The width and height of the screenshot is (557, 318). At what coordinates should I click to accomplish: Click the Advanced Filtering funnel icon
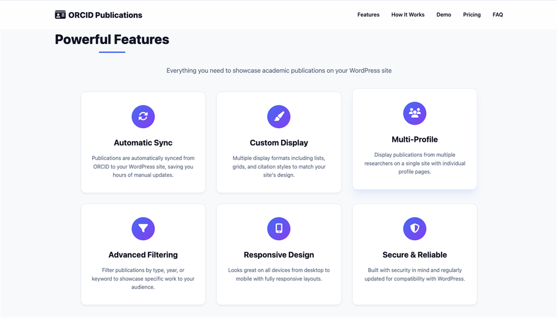click(143, 229)
